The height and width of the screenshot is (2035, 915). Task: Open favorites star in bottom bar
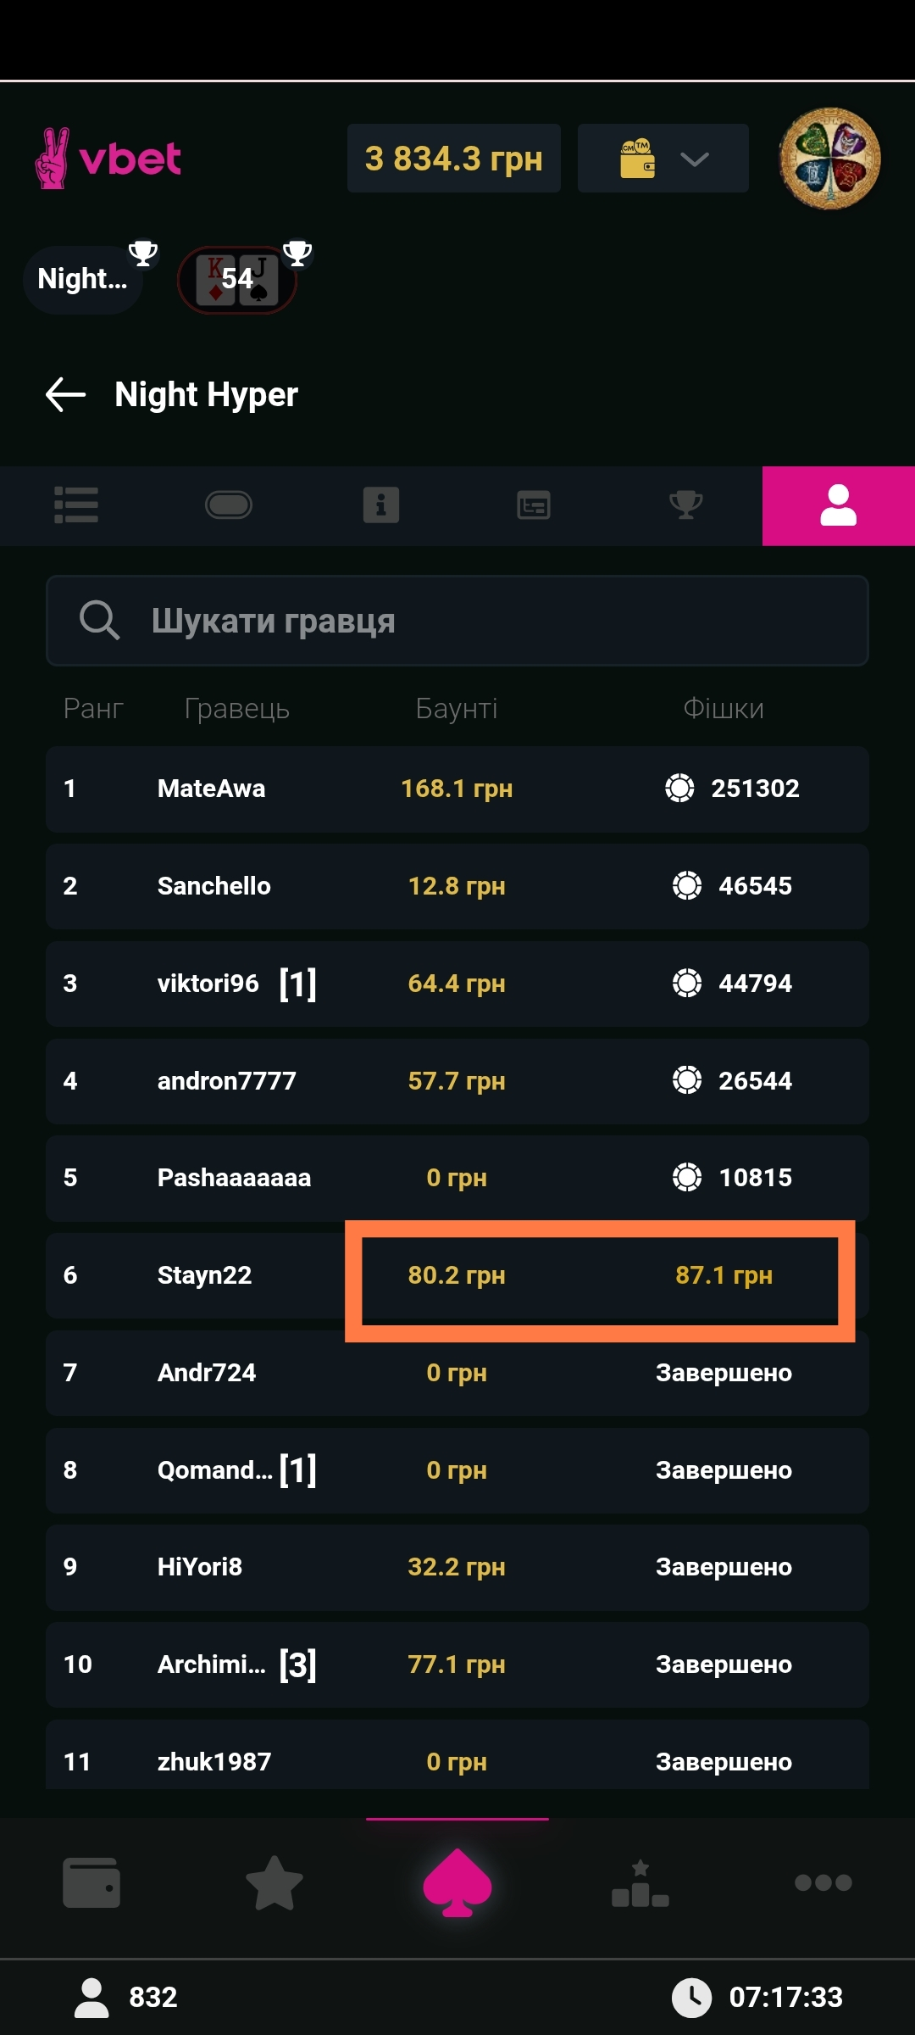[274, 1882]
